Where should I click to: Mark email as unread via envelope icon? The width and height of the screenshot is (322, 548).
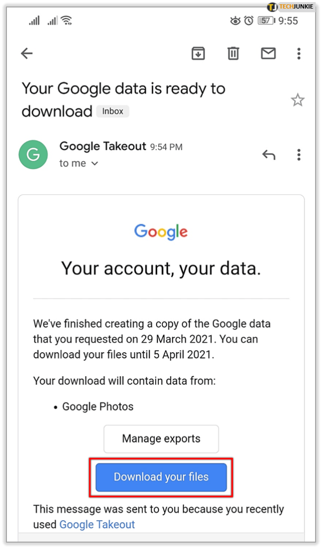click(267, 53)
